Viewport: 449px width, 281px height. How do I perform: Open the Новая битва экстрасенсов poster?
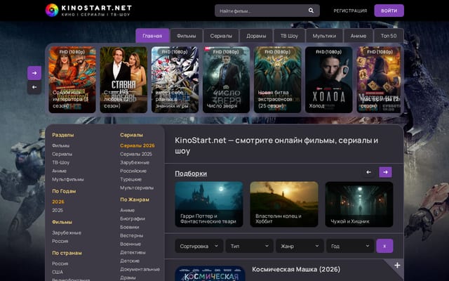[x=278, y=79]
